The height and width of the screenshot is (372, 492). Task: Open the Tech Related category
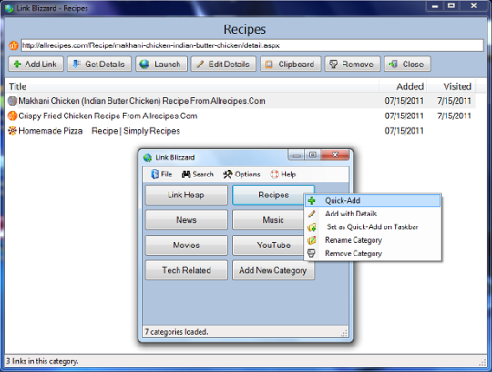186,270
